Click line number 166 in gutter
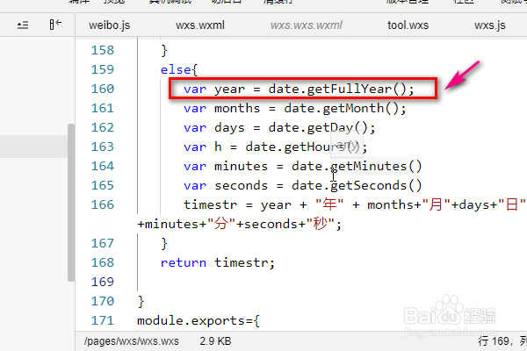The width and height of the screenshot is (527, 351). (103, 204)
